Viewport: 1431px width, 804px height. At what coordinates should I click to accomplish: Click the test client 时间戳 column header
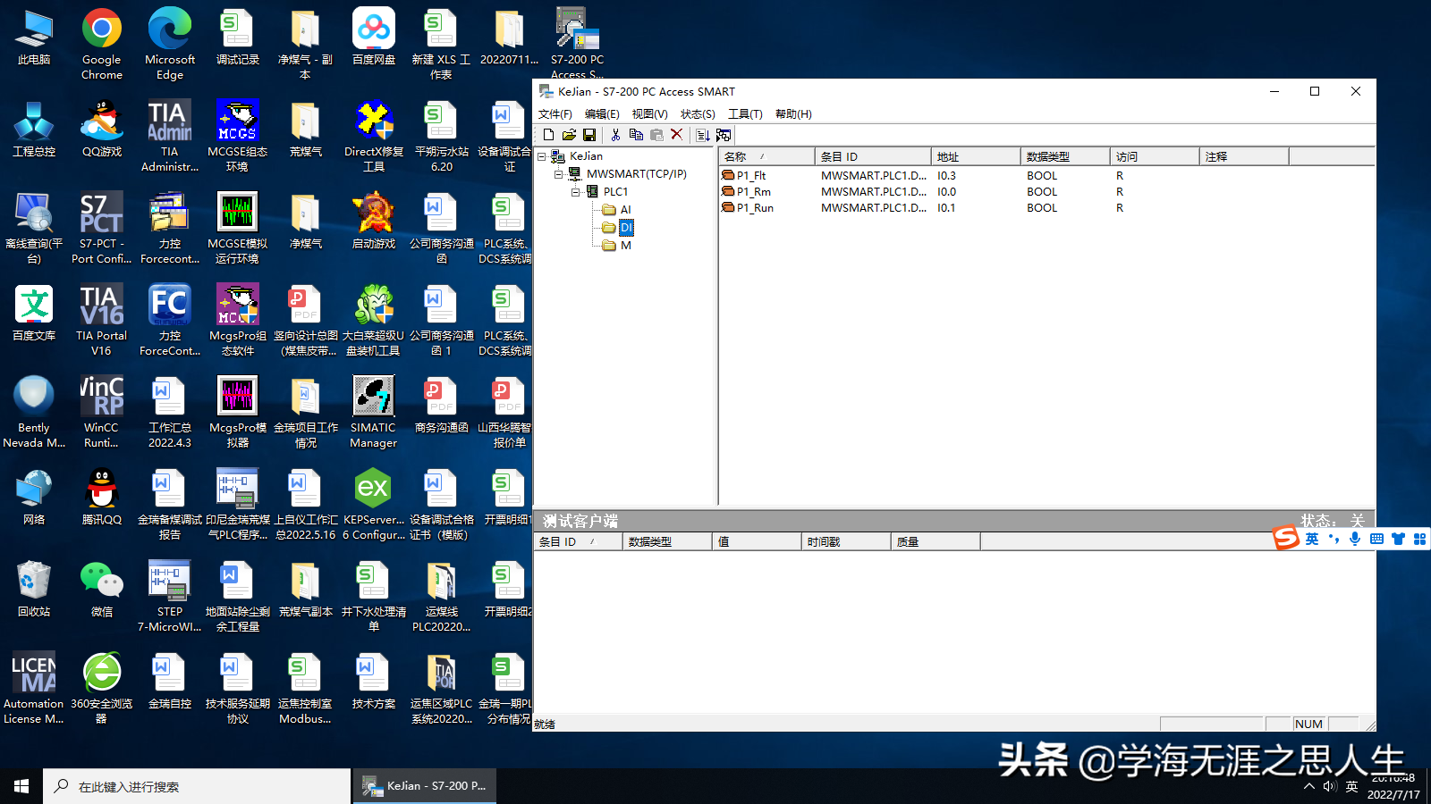point(846,541)
